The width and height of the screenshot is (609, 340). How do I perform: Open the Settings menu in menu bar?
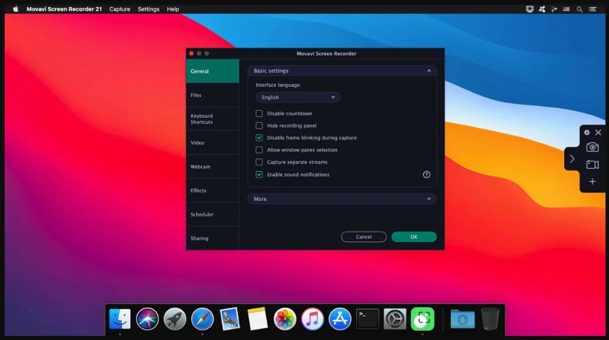click(148, 9)
